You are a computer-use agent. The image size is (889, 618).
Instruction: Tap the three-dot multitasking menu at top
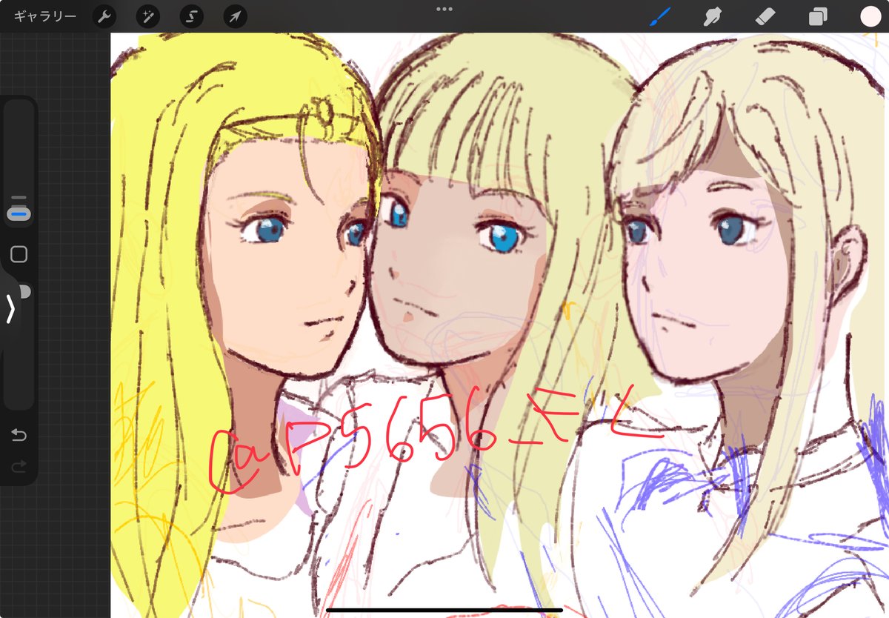(444, 10)
